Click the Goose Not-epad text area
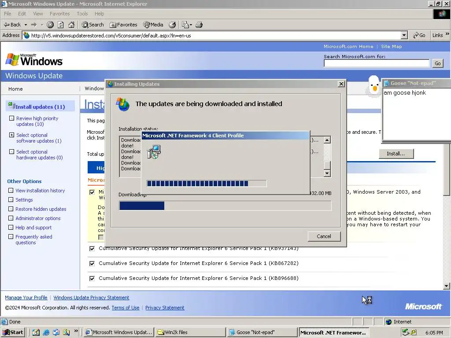 pos(417,114)
